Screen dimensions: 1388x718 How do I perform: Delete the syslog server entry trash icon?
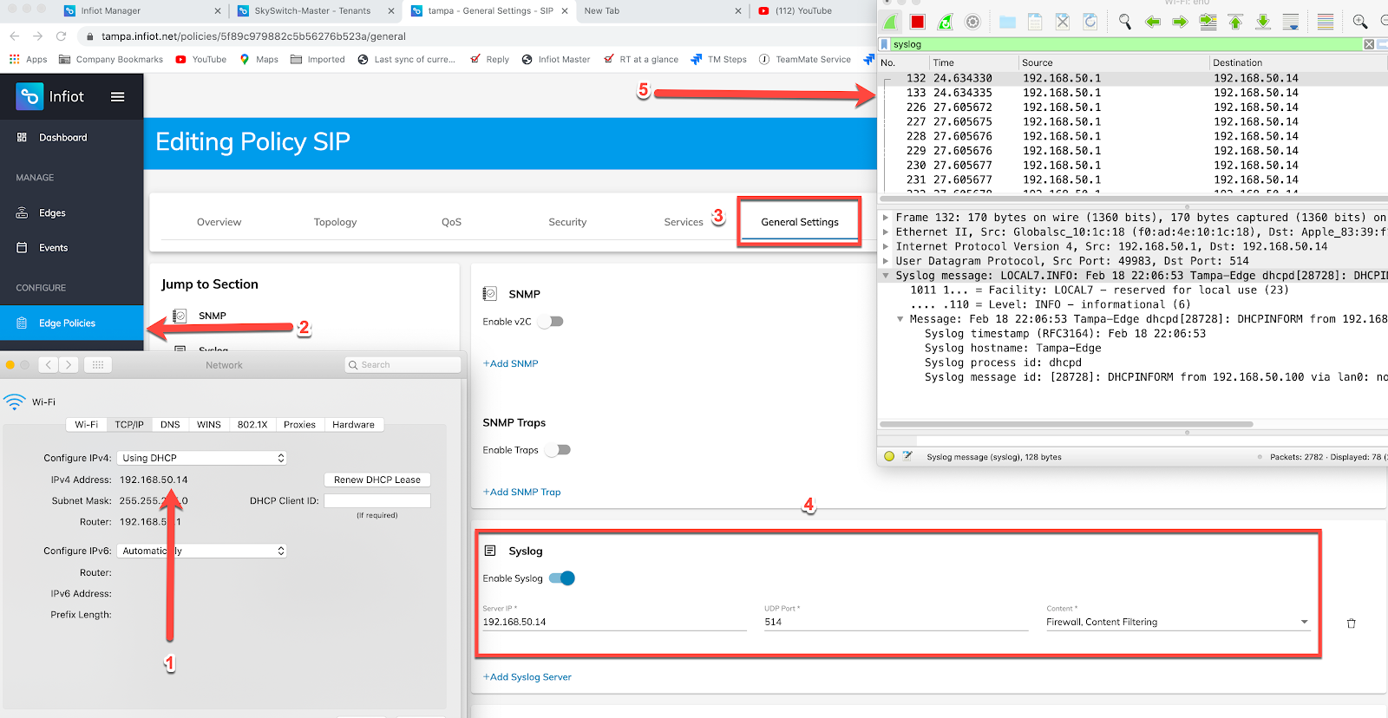point(1351,623)
